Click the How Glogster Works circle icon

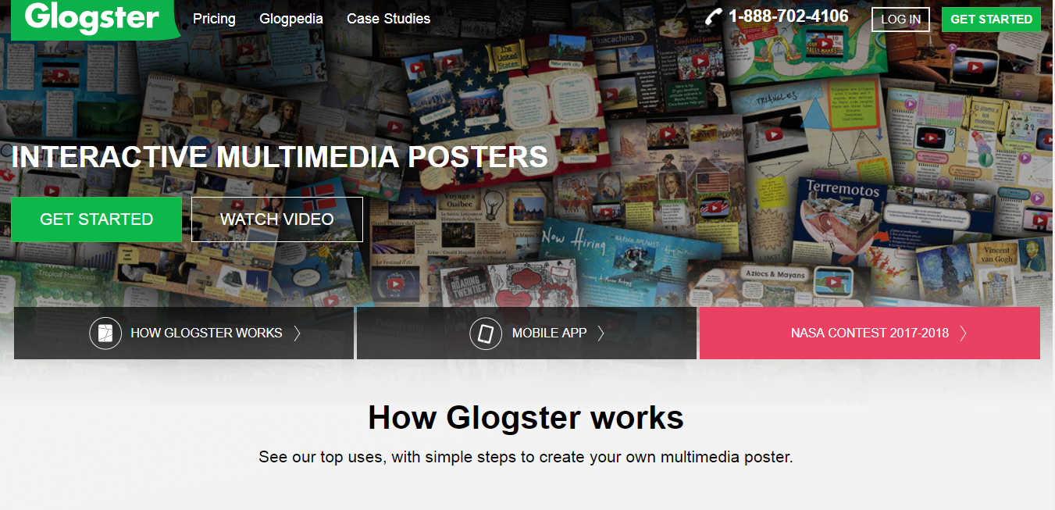105,333
